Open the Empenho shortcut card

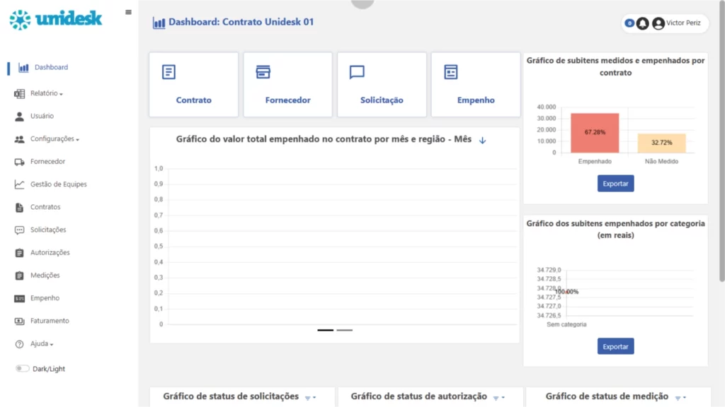point(476,84)
